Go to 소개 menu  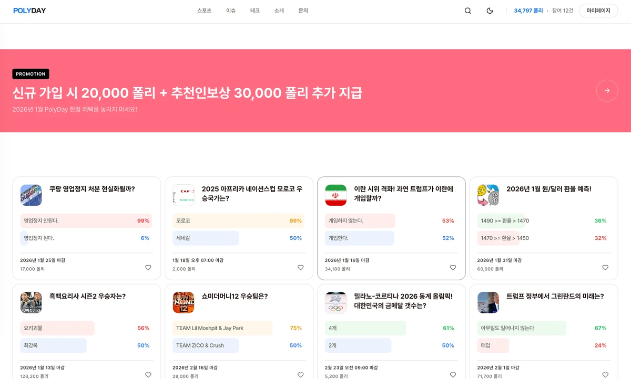click(x=279, y=10)
